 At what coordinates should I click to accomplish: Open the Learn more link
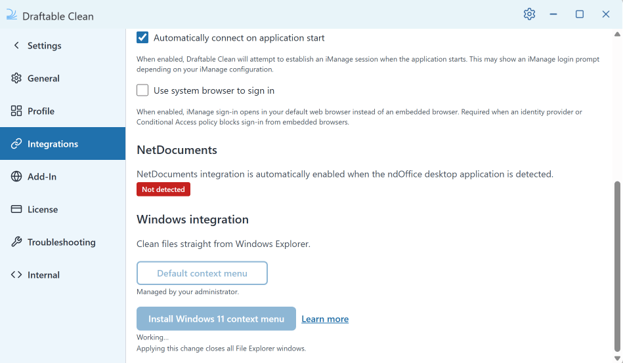click(325, 319)
